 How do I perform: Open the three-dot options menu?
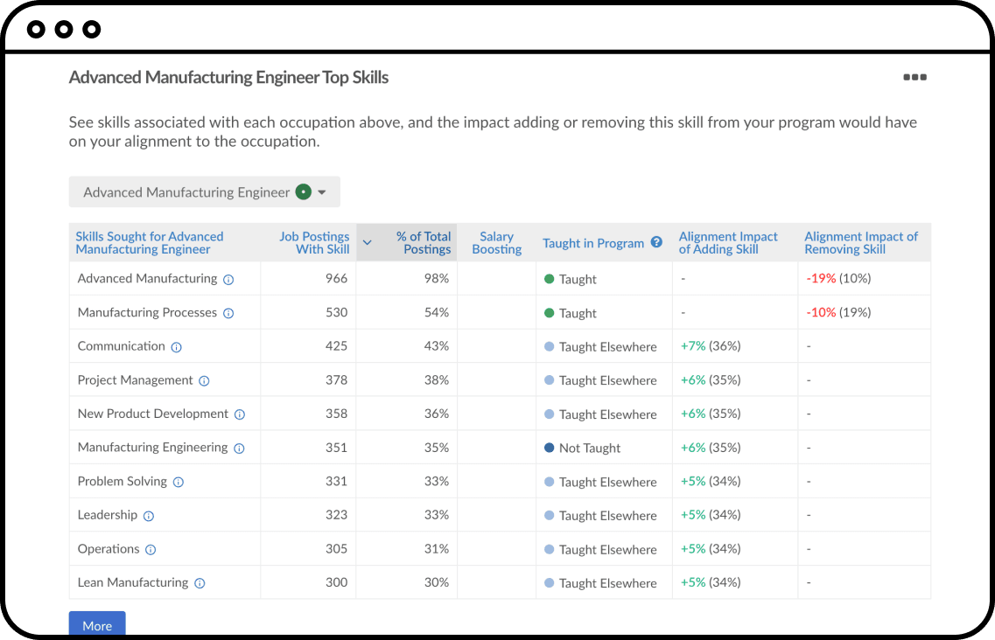coord(914,77)
